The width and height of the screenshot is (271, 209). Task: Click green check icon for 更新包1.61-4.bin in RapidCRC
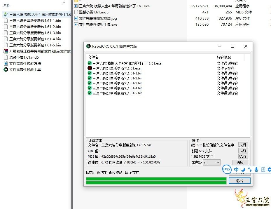point(90,88)
